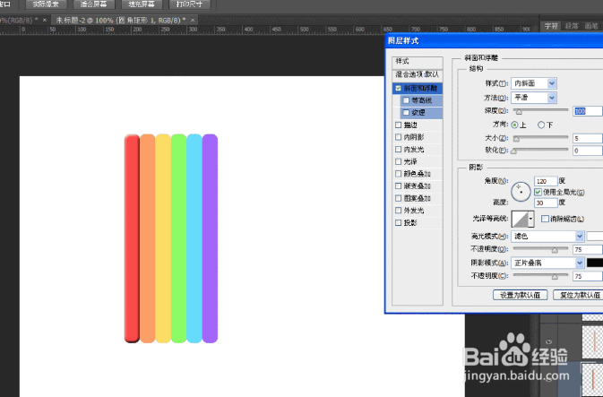Image resolution: width=603 pixels, height=397 pixels.
Task: Switch to the 段落 panel tab
Action: pyautogui.click(x=572, y=26)
